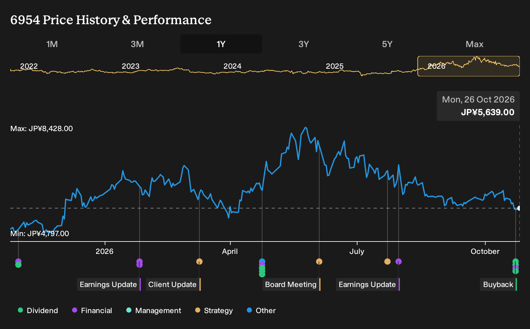Click the April axis label
Image resolution: width=530 pixels, height=329 pixels.
230,251
